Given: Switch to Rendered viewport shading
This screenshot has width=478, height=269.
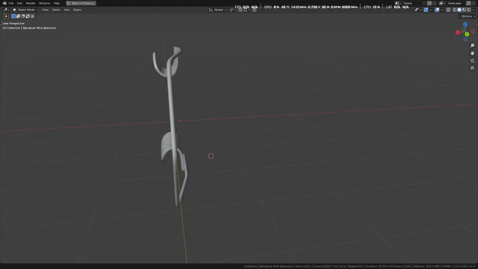Looking at the screenshot, I should click(x=468, y=10).
